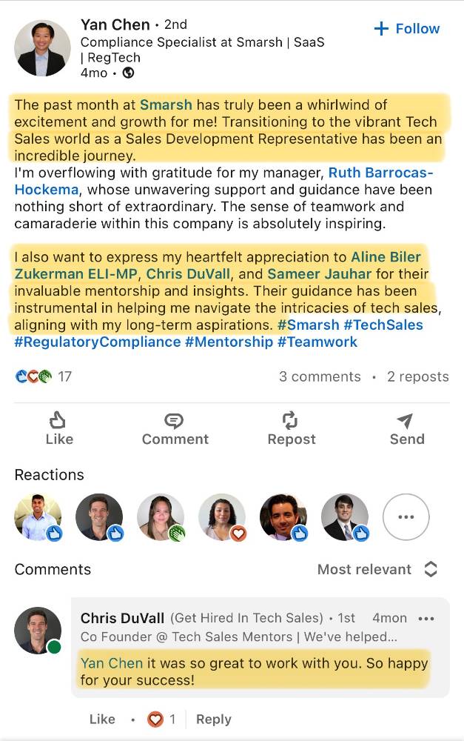The height and width of the screenshot is (741, 464).
Task: Select the #TechSales hashtag
Action: [383, 325]
